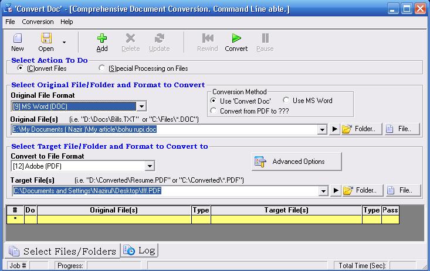Click the yellow new row in file grid

tap(203, 219)
